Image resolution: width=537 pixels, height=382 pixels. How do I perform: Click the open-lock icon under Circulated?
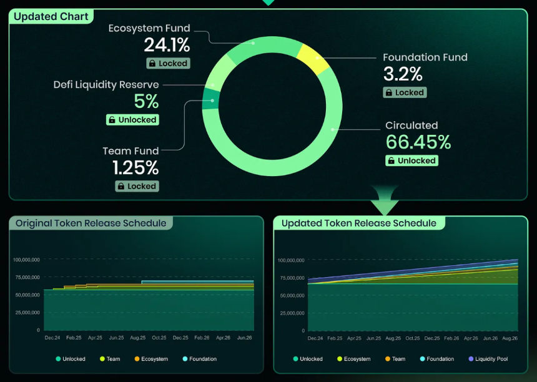(391, 160)
